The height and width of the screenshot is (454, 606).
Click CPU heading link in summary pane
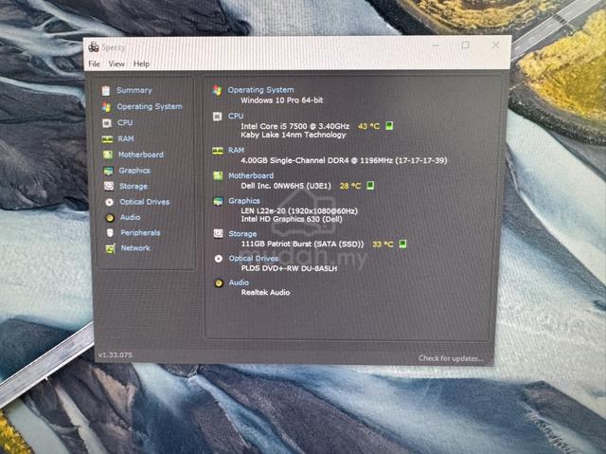click(236, 116)
